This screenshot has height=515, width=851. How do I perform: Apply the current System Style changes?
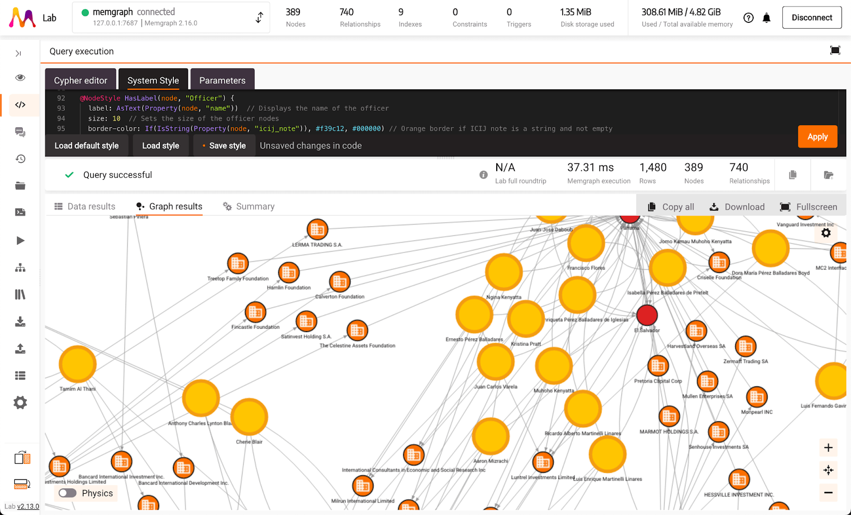coord(817,137)
